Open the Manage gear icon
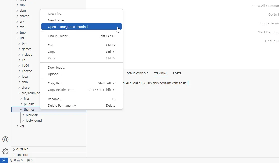 point(5,151)
